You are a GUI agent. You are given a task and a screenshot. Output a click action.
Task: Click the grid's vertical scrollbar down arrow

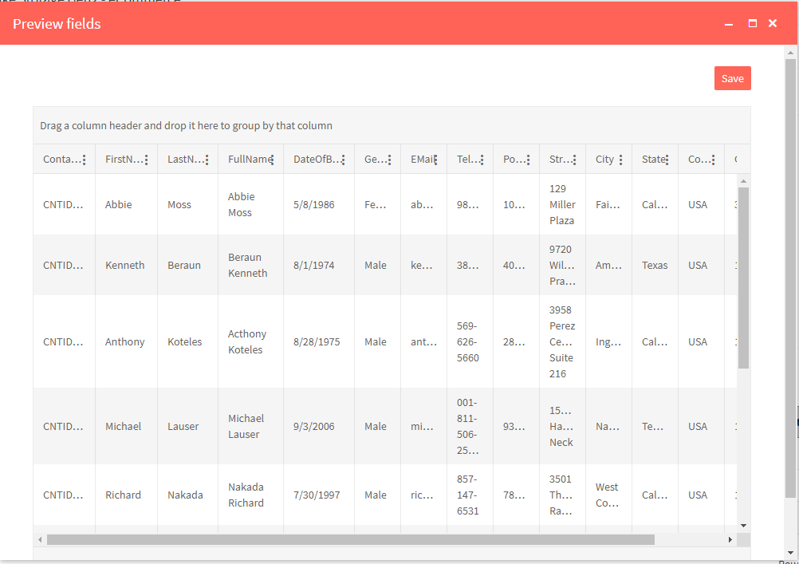click(x=743, y=526)
